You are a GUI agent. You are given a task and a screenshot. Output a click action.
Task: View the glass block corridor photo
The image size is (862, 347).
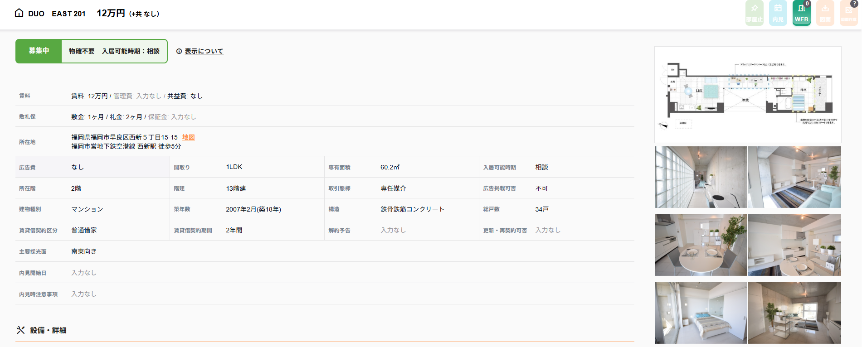(x=701, y=177)
